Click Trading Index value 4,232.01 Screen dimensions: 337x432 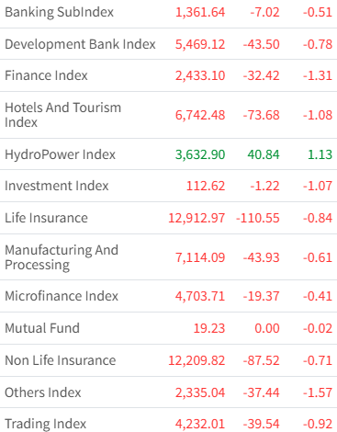pos(200,424)
